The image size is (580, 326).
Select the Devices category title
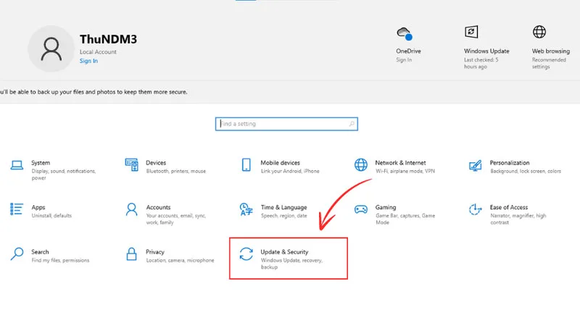156,162
